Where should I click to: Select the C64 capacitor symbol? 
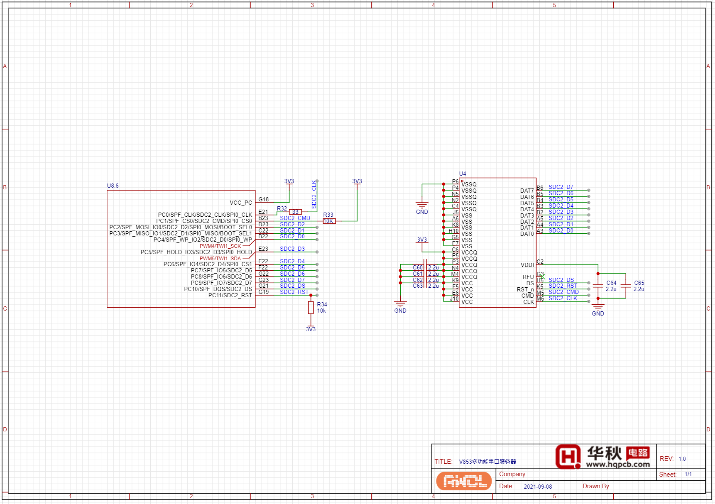click(598, 286)
